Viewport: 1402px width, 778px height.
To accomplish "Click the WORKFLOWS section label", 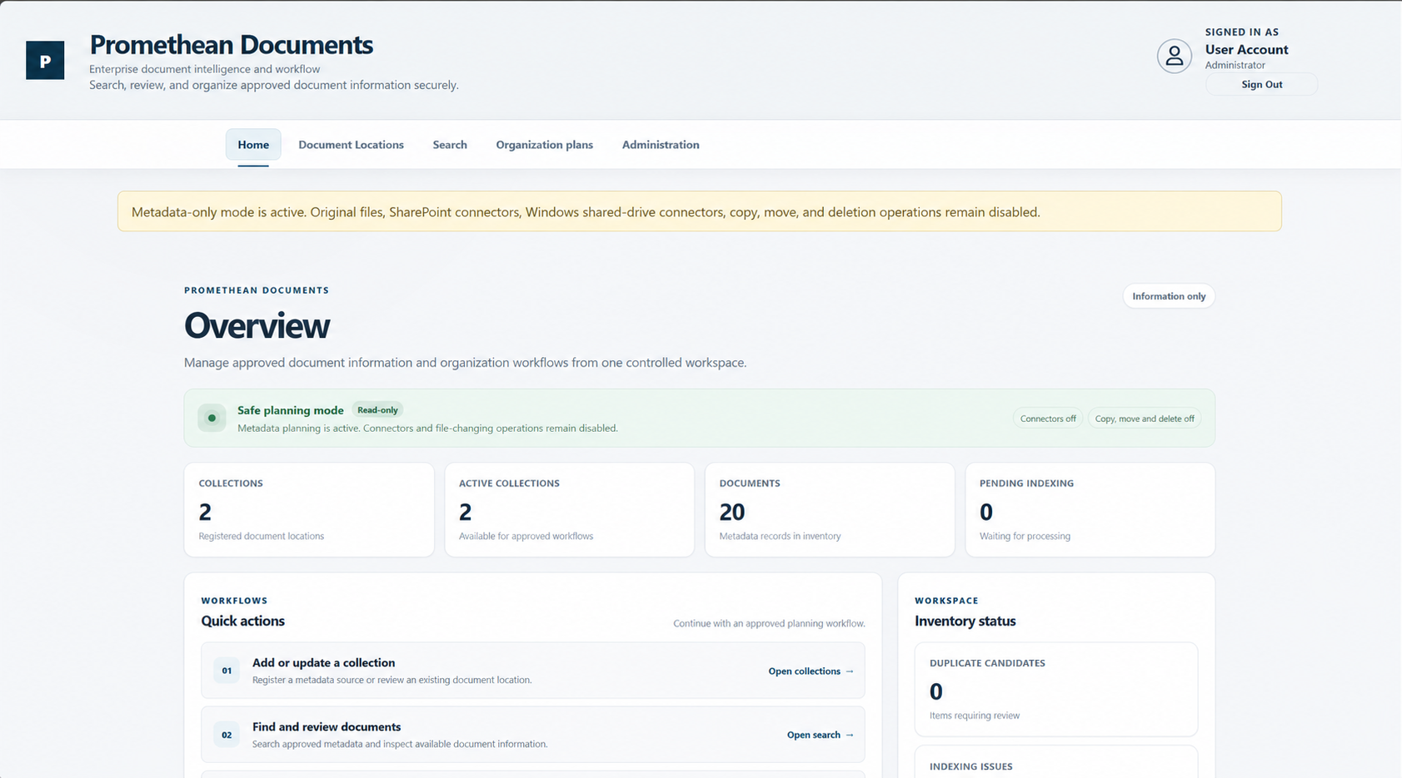I will click(234, 601).
